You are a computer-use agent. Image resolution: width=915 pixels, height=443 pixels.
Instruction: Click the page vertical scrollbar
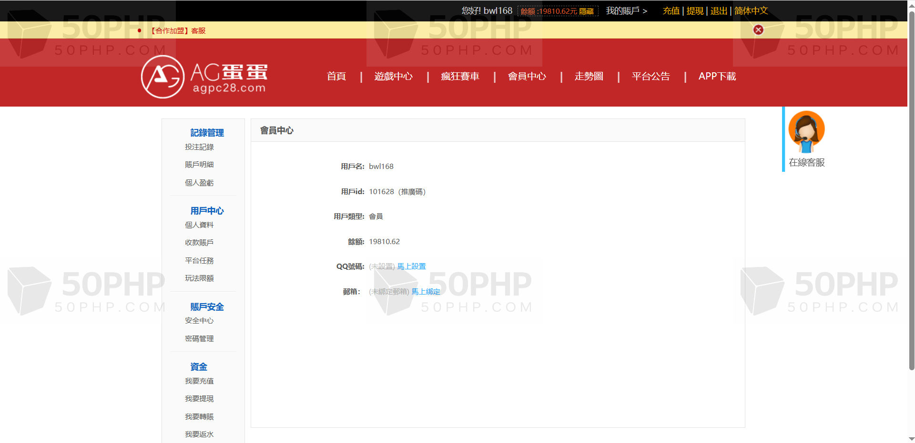click(x=911, y=190)
